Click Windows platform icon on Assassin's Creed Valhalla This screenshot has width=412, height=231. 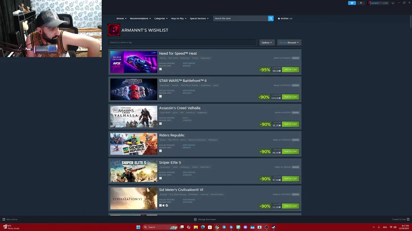[x=160, y=124]
